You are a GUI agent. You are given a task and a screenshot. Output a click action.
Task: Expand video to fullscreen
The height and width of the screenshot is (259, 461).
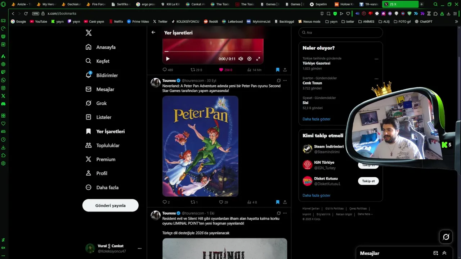pos(258,59)
